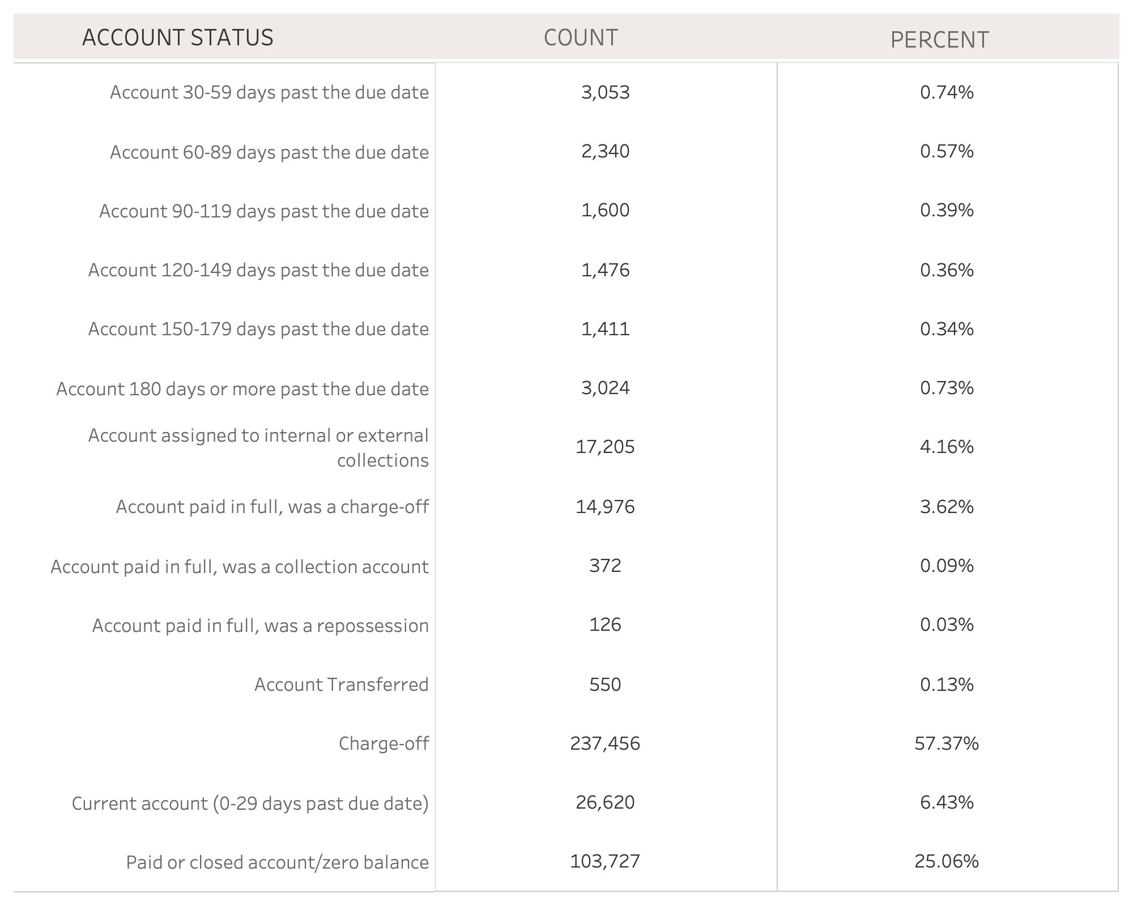Click the 25.06% percent cell

947,861
